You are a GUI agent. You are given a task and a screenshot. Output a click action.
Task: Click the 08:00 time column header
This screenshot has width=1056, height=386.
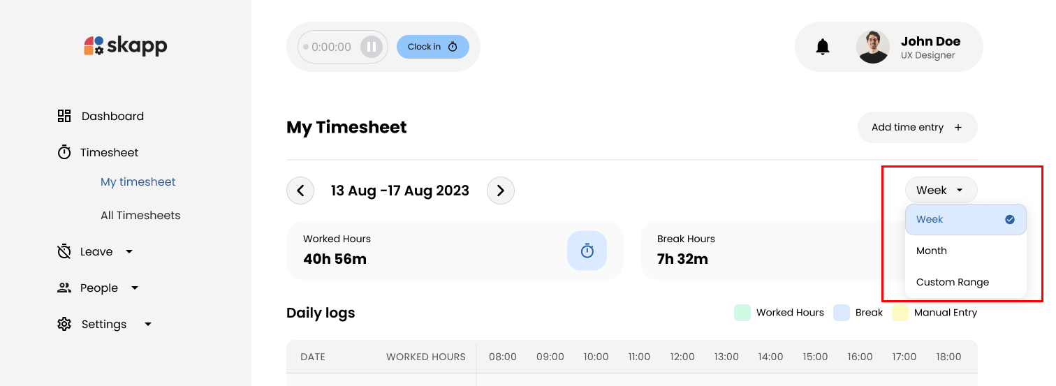[x=503, y=357]
